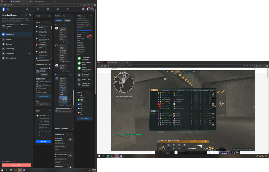The image size is (269, 172).
Task: Open options for Post details panel (three dots)
Action: [x=46, y=64]
